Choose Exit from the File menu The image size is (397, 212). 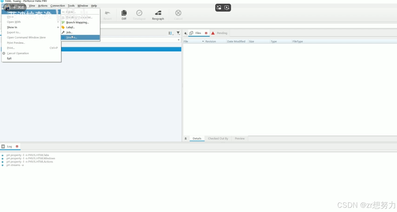tap(31, 58)
